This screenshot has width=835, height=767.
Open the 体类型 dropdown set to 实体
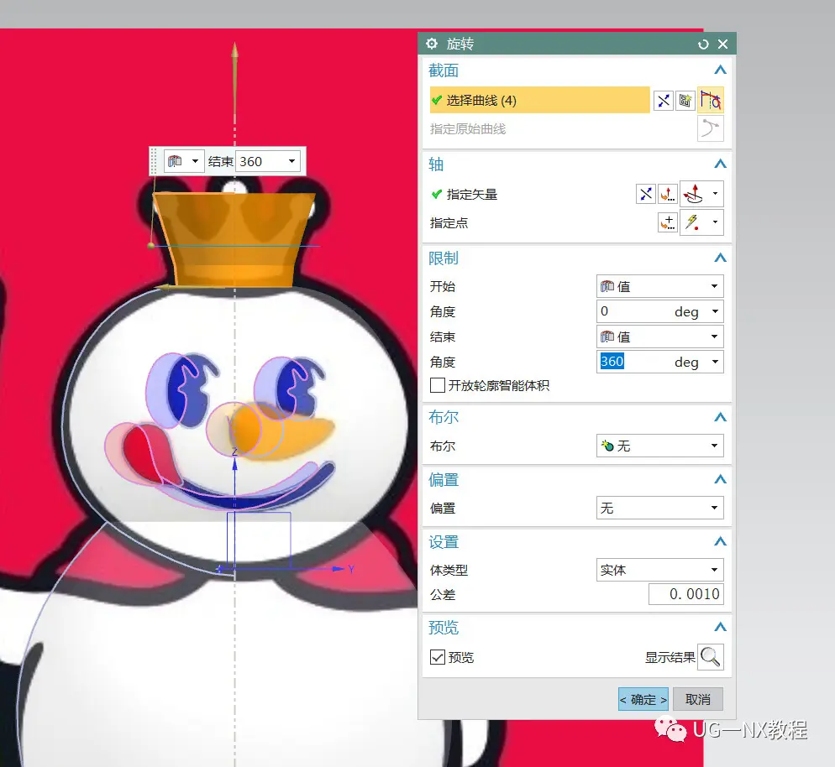point(659,570)
